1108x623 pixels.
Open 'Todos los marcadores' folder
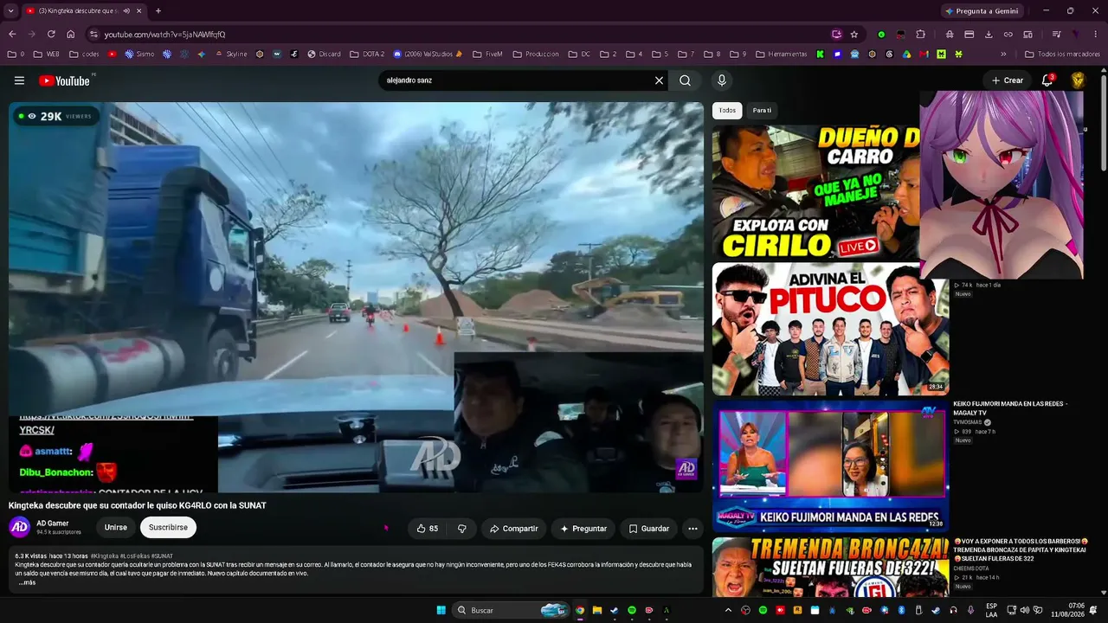[1061, 54]
